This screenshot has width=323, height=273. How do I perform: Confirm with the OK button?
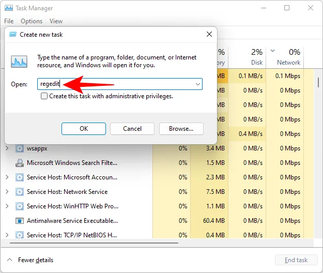tap(84, 129)
